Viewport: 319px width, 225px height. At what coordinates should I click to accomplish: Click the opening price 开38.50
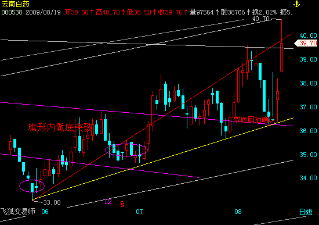tap(77, 12)
